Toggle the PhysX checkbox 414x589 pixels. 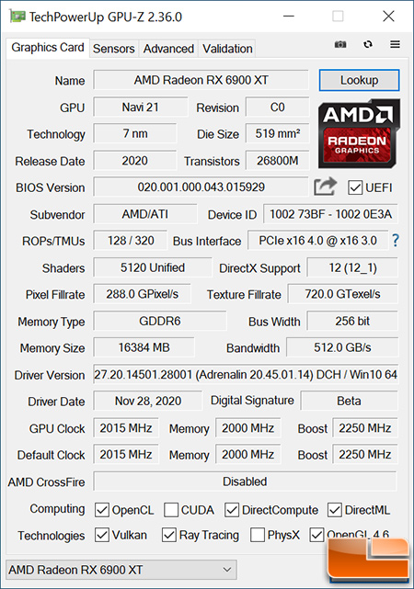[258, 535]
